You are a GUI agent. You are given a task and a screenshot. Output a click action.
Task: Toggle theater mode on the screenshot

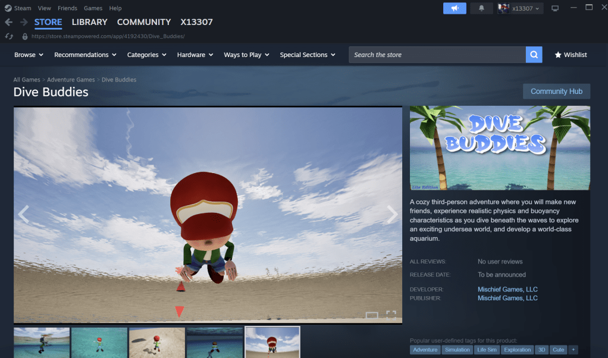(371, 315)
